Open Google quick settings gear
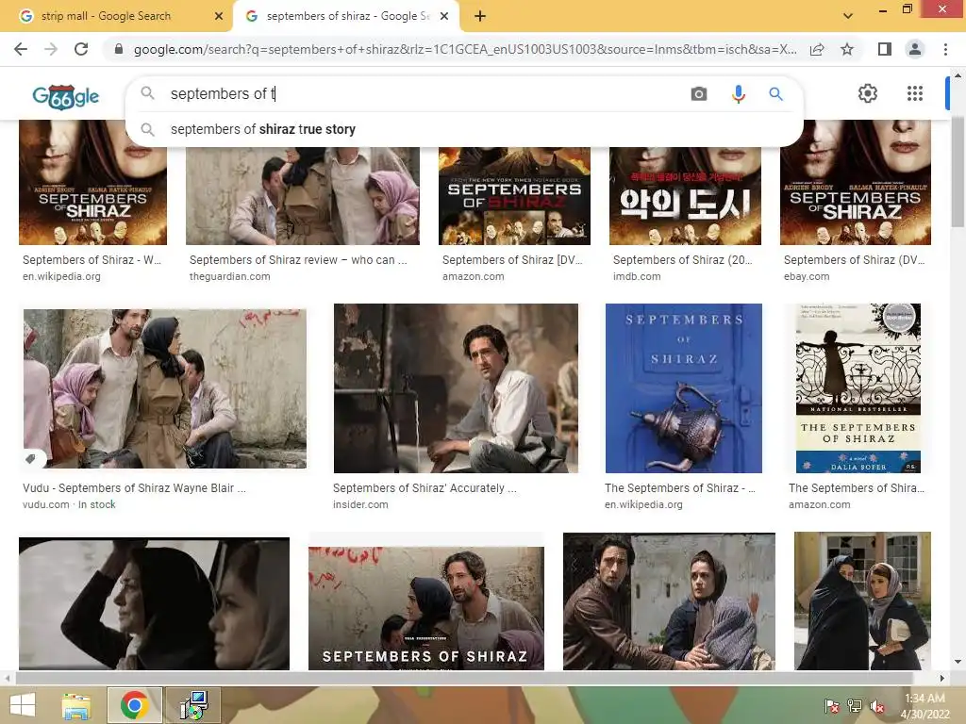This screenshot has height=724, width=966. point(868,93)
